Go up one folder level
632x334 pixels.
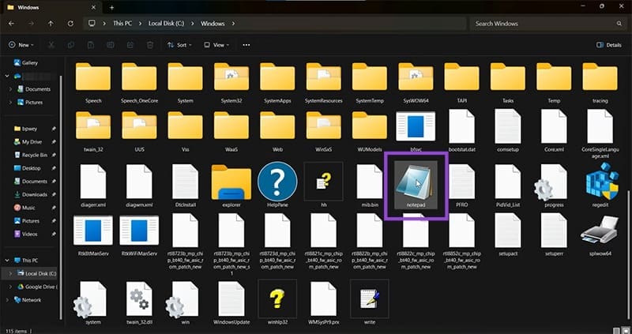[51, 24]
